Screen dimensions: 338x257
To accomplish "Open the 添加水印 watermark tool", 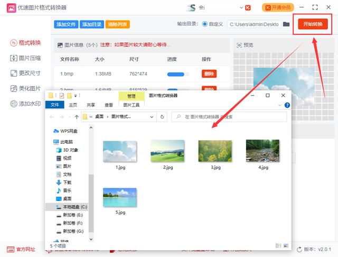I will point(25,104).
